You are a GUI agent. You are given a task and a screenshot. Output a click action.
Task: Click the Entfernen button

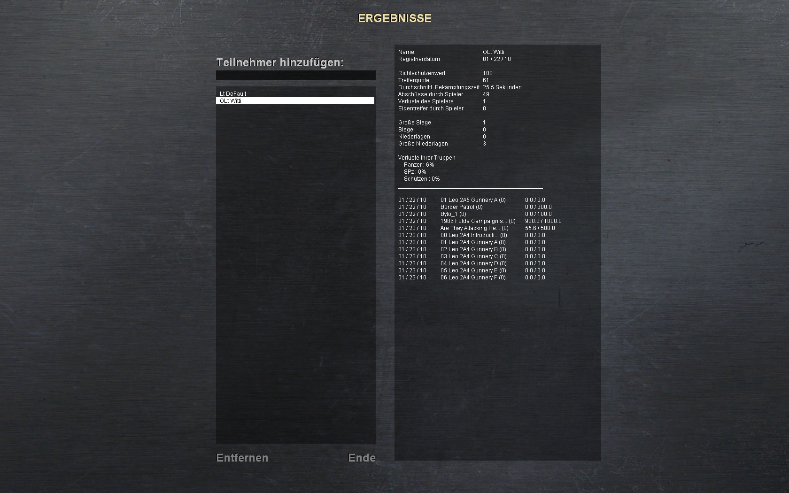pos(242,458)
